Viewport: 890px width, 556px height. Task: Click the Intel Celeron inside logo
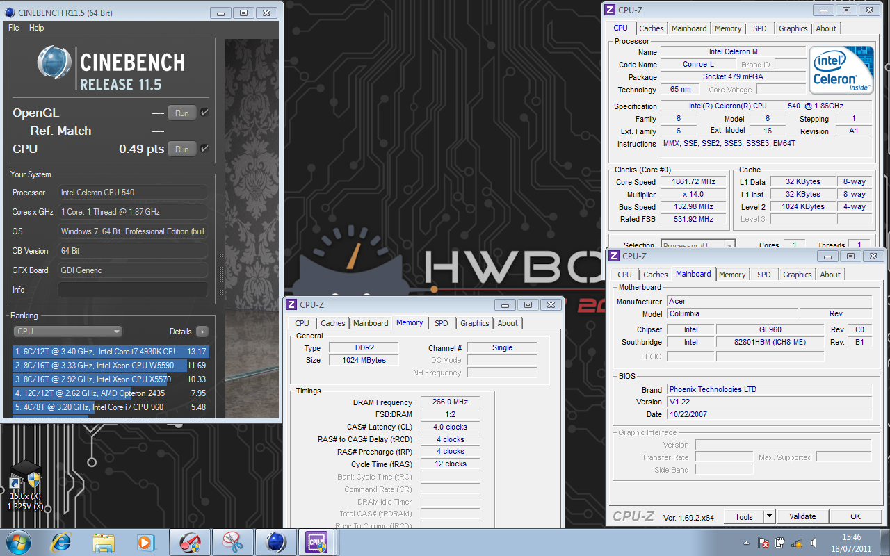(842, 71)
